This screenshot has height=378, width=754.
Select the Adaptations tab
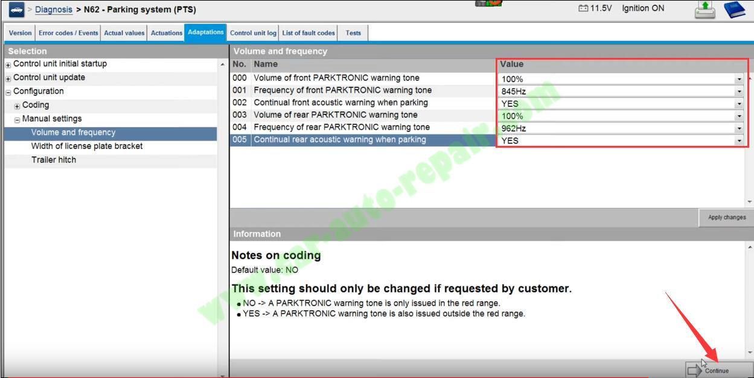tap(206, 33)
